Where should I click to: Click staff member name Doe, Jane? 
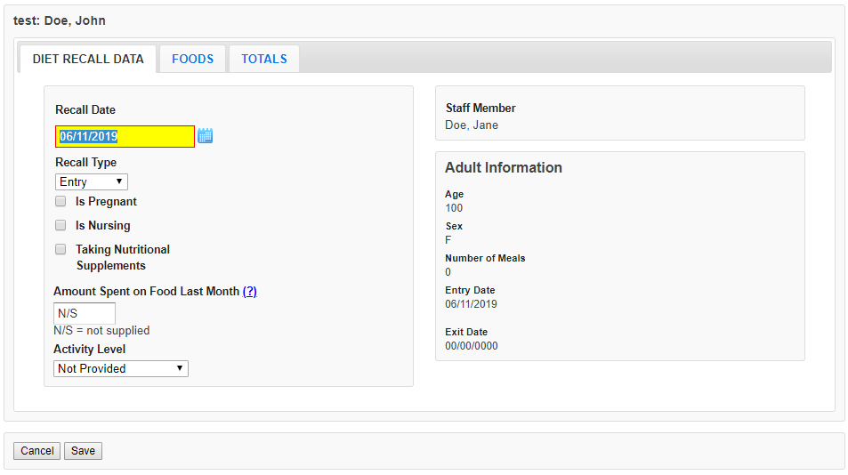[472, 125]
